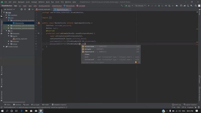Collapse the layout folder
The height and width of the screenshot is (113, 201).
[x=8, y=36]
